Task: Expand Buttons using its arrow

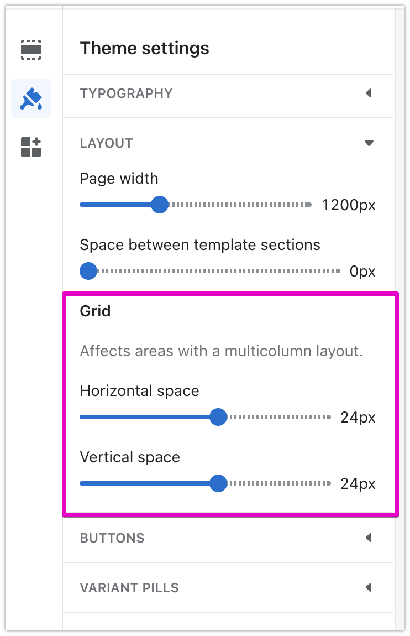Action: (x=369, y=538)
